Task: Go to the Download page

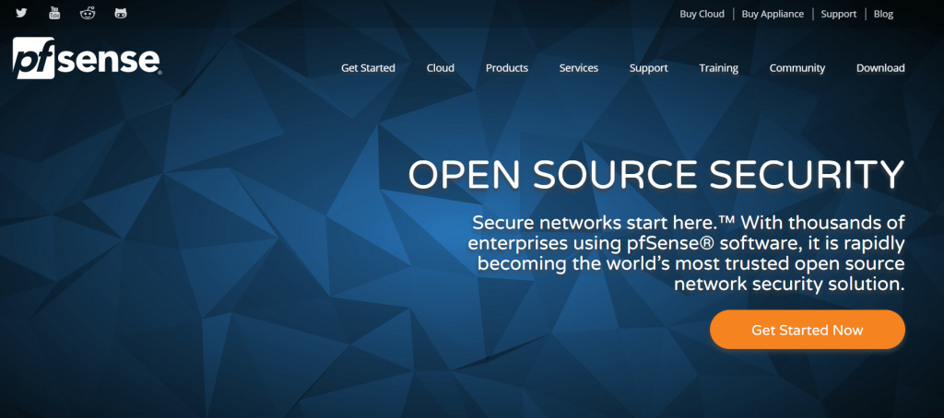Action: [x=880, y=68]
